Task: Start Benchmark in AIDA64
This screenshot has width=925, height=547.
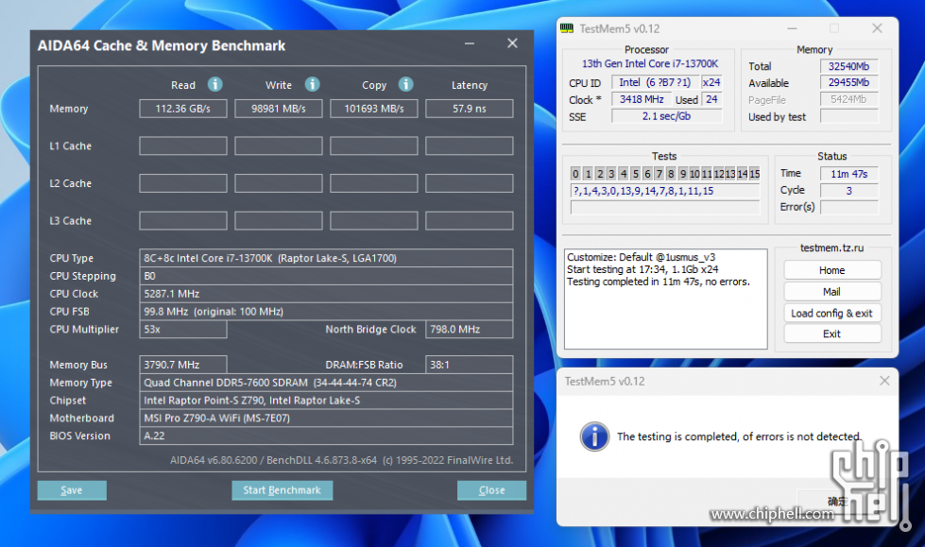Action: pyautogui.click(x=282, y=490)
